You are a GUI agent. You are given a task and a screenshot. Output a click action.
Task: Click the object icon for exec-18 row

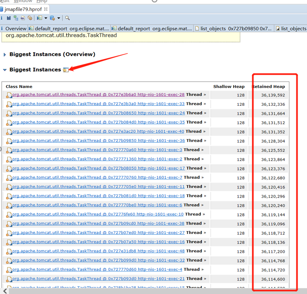pos(9,196)
